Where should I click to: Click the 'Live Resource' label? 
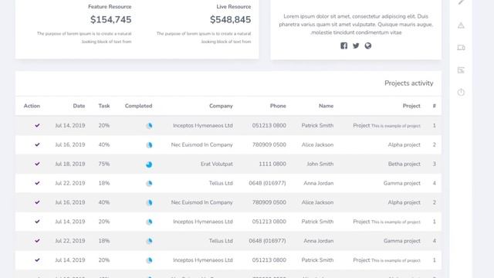(234, 7)
